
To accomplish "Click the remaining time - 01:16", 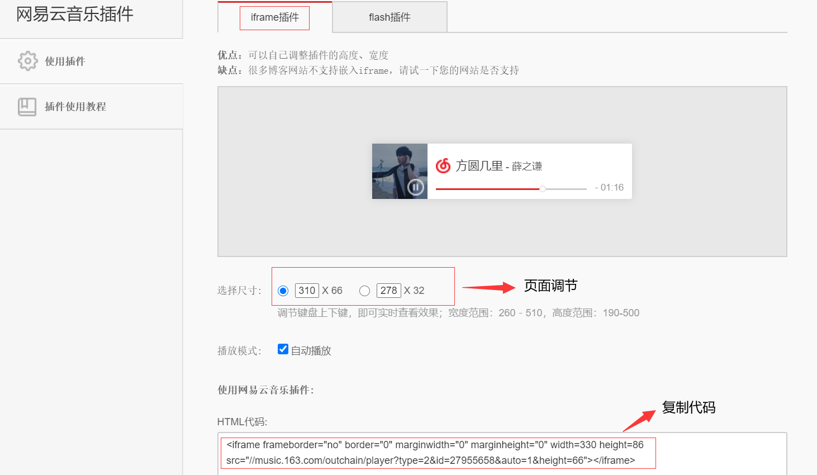I will point(609,188).
